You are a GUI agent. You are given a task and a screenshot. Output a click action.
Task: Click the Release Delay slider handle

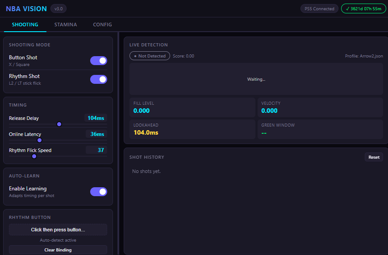coord(59,124)
